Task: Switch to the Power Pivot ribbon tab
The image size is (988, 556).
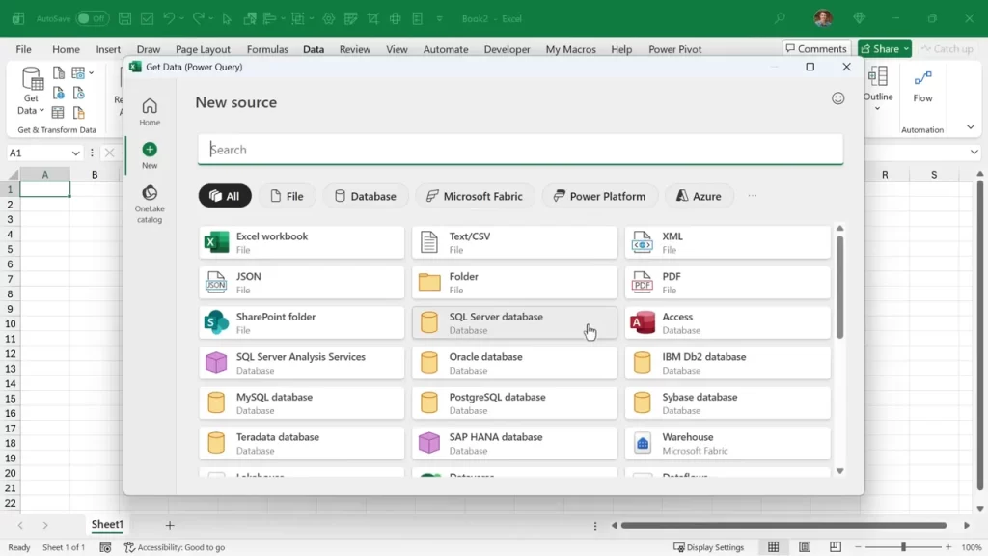Action: pos(674,48)
